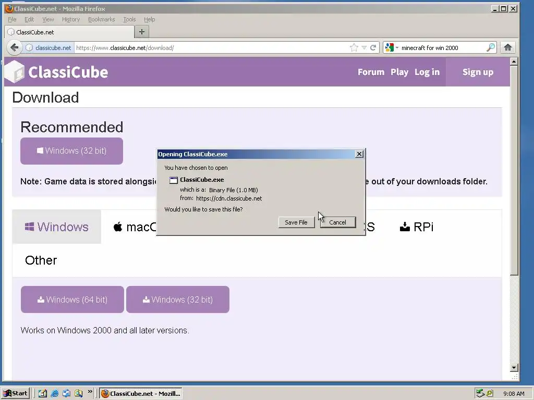Viewport: 534px width, 400px height.
Task: Download Other Windows (64 bit) build
Action: (72, 299)
